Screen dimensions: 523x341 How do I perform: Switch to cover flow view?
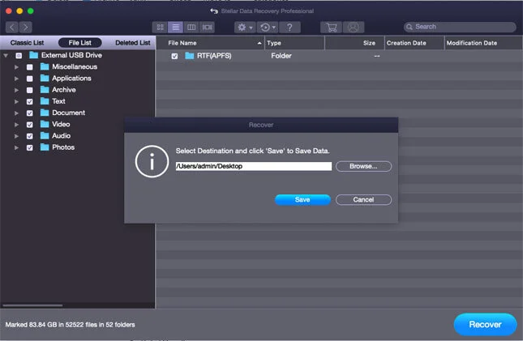pos(207,27)
